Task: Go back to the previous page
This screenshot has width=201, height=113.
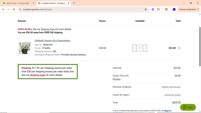Action: (x=3, y=9)
